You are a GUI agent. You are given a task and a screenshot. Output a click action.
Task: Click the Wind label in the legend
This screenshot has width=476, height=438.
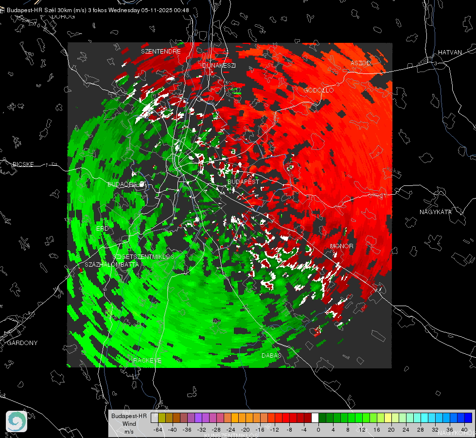click(x=129, y=423)
